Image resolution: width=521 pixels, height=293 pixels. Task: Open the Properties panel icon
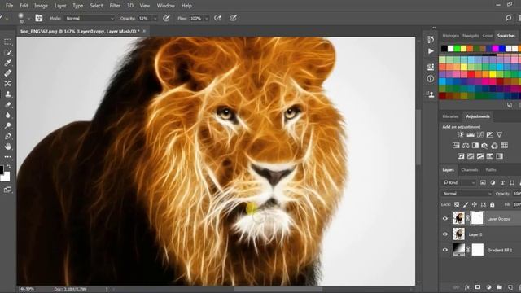pos(431,67)
